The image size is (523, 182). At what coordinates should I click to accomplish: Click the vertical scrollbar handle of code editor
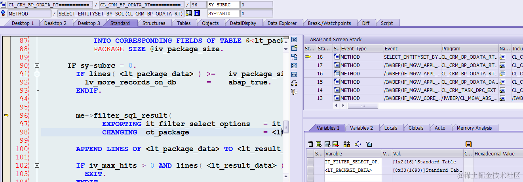click(x=286, y=126)
